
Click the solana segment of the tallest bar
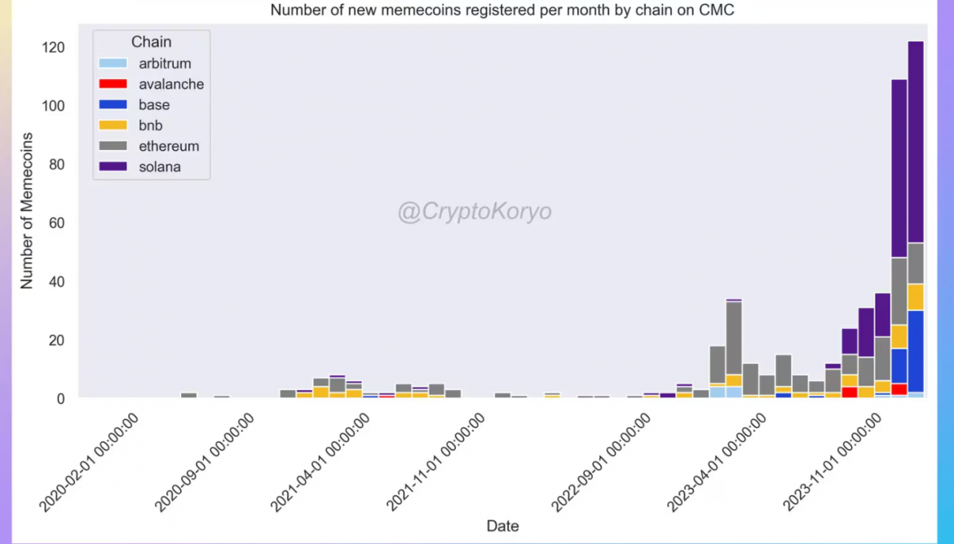tap(916, 143)
